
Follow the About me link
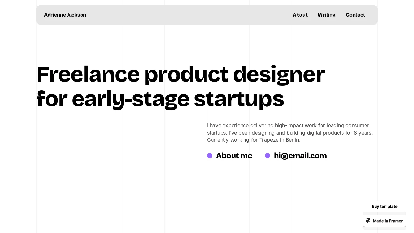click(234, 156)
